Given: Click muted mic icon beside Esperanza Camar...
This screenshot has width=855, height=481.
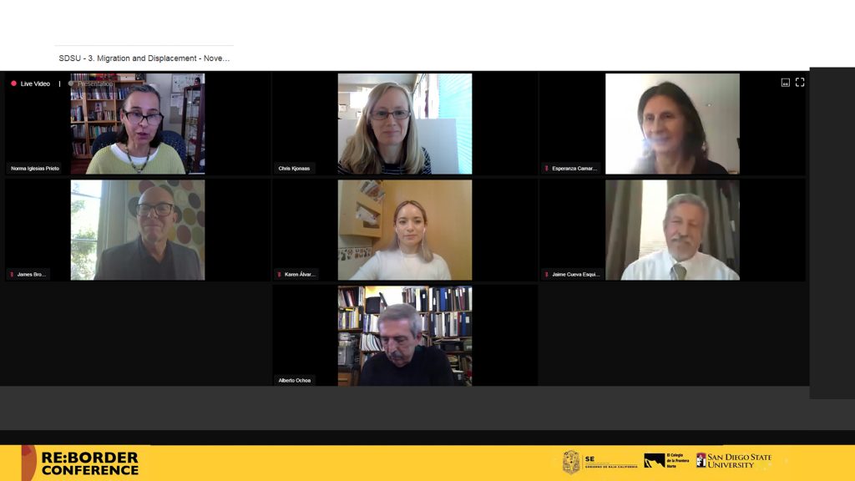Looking at the screenshot, I should pyautogui.click(x=546, y=169).
